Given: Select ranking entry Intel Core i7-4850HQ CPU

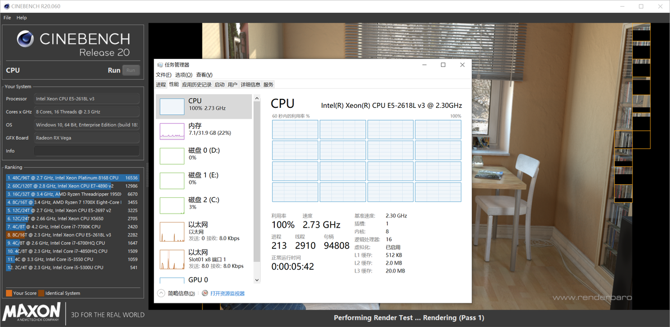Looking at the screenshot, I should [x=73, y=251].
